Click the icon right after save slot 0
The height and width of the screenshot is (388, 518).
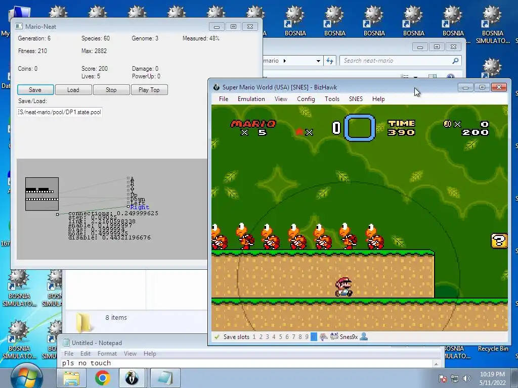[323, 337]
